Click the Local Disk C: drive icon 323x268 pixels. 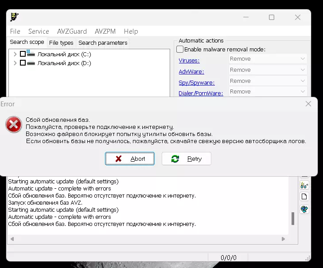click(x=31, y=53)
